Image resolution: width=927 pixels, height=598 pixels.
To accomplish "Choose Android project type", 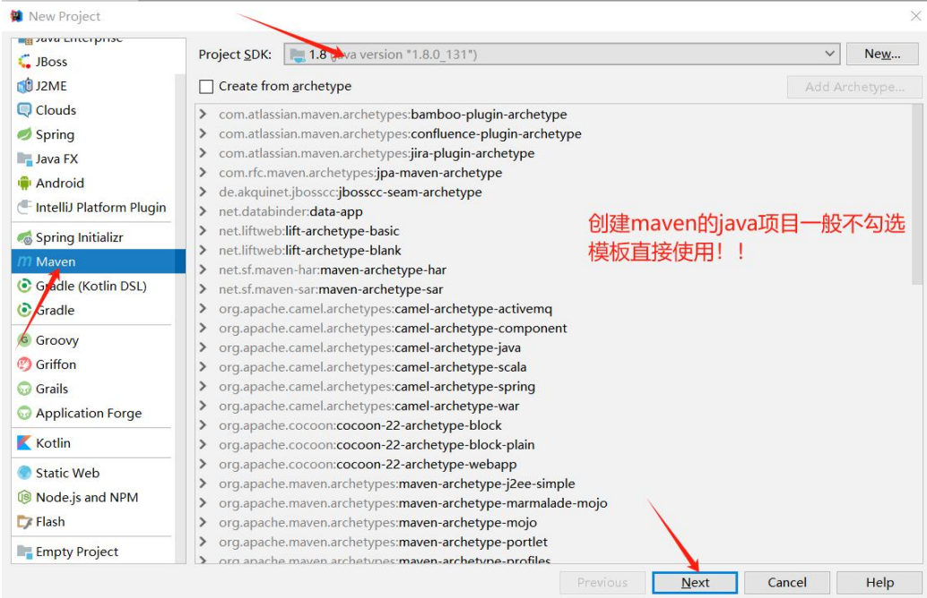I will [93, 183].
